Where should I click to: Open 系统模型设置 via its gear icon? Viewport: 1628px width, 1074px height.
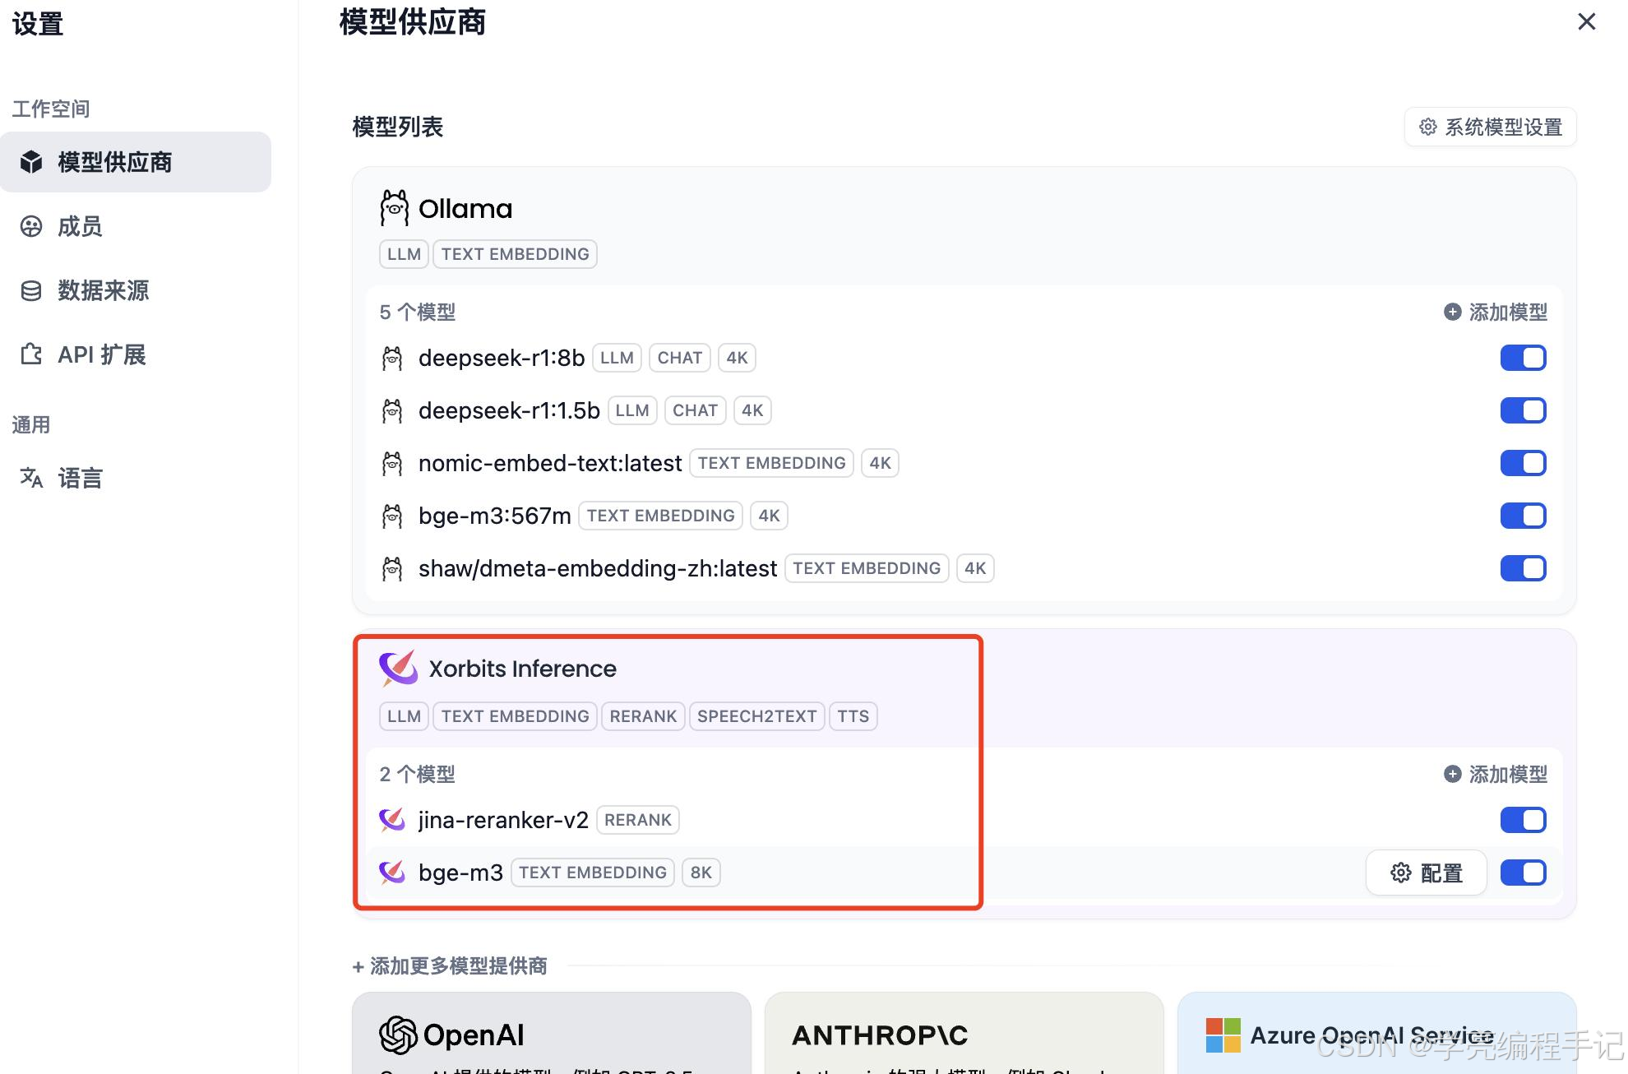1427,127
